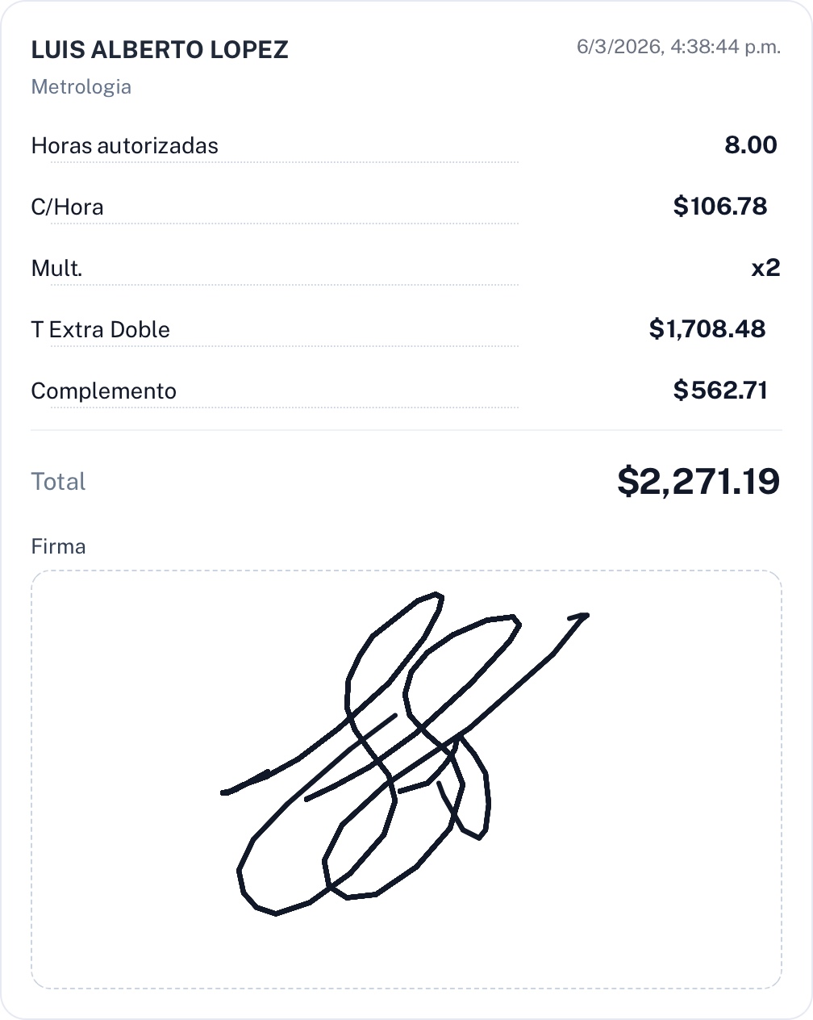Select the T Extra Doble label

click(x=100, y=330)
